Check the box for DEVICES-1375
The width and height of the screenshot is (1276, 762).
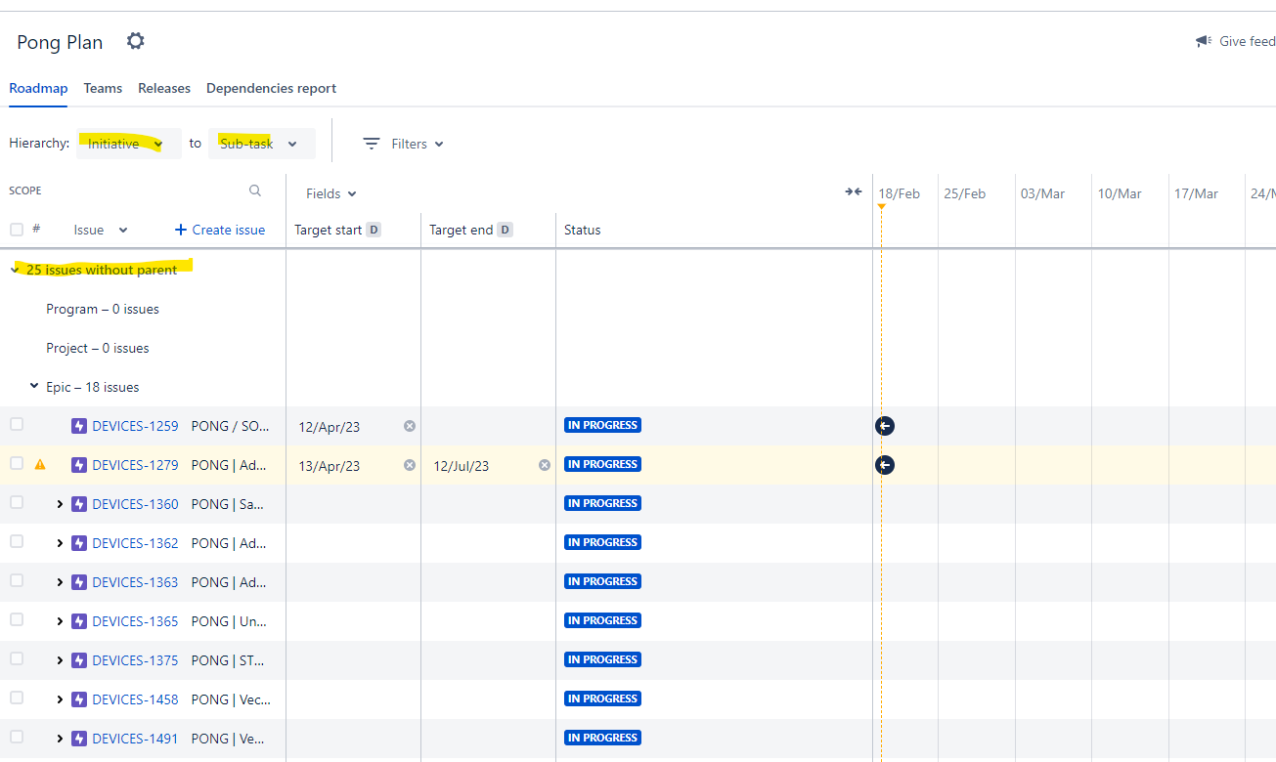click(17, 658)
